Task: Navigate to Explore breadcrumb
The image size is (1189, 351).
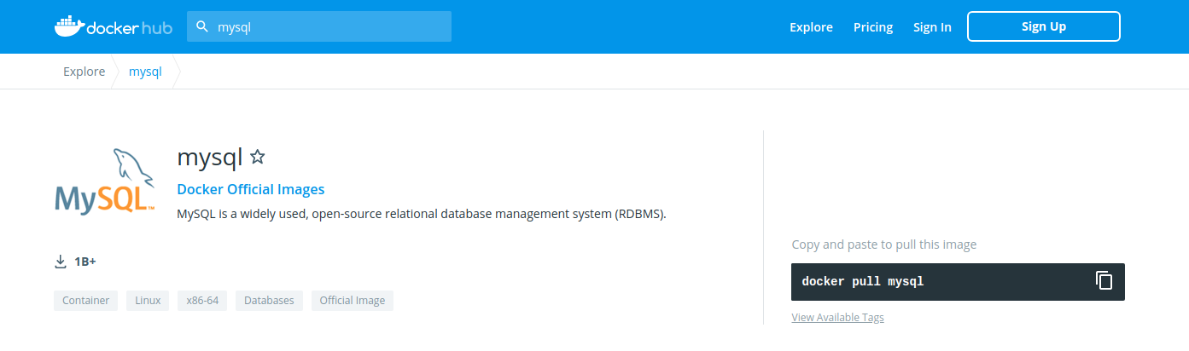Action: 85,72
